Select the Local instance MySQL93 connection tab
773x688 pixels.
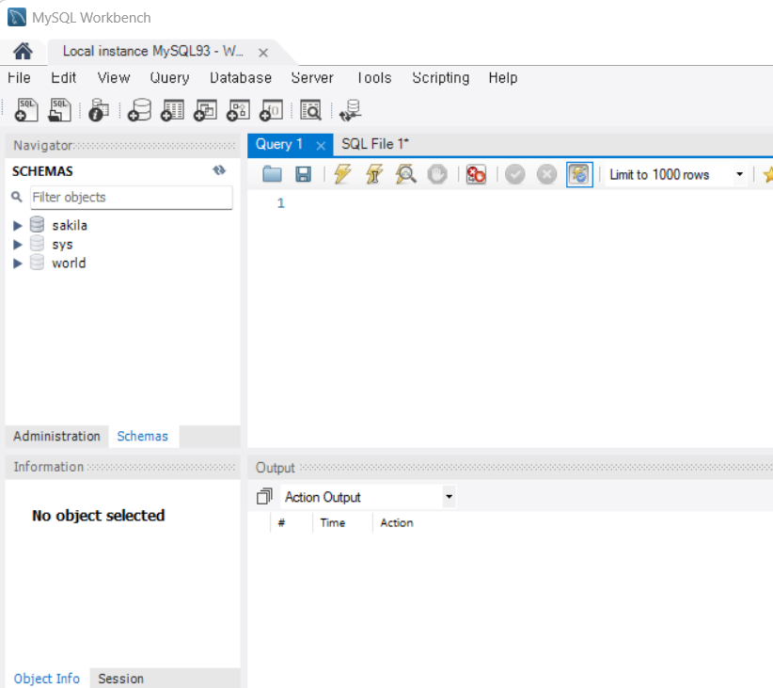pos(153,51)
